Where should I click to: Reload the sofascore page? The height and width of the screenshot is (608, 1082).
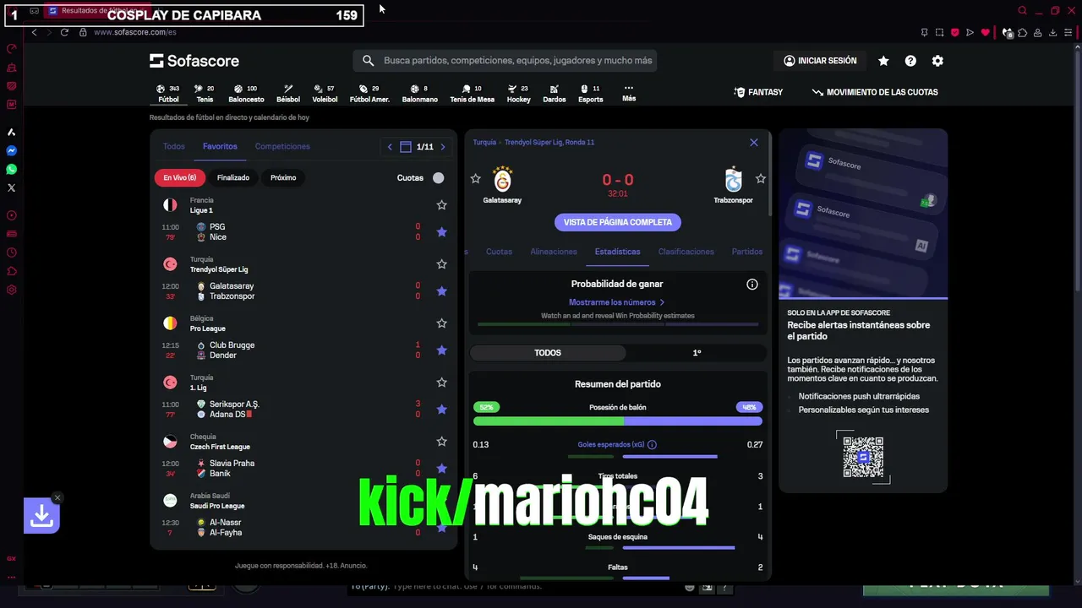(65, 32)
